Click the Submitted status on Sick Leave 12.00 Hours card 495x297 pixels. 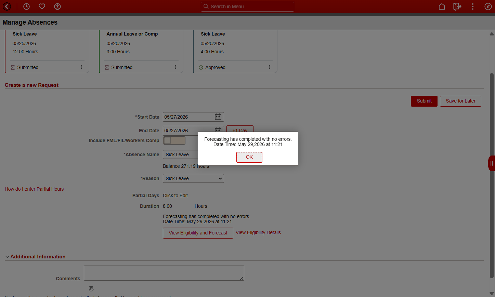(x=28, y=67)
